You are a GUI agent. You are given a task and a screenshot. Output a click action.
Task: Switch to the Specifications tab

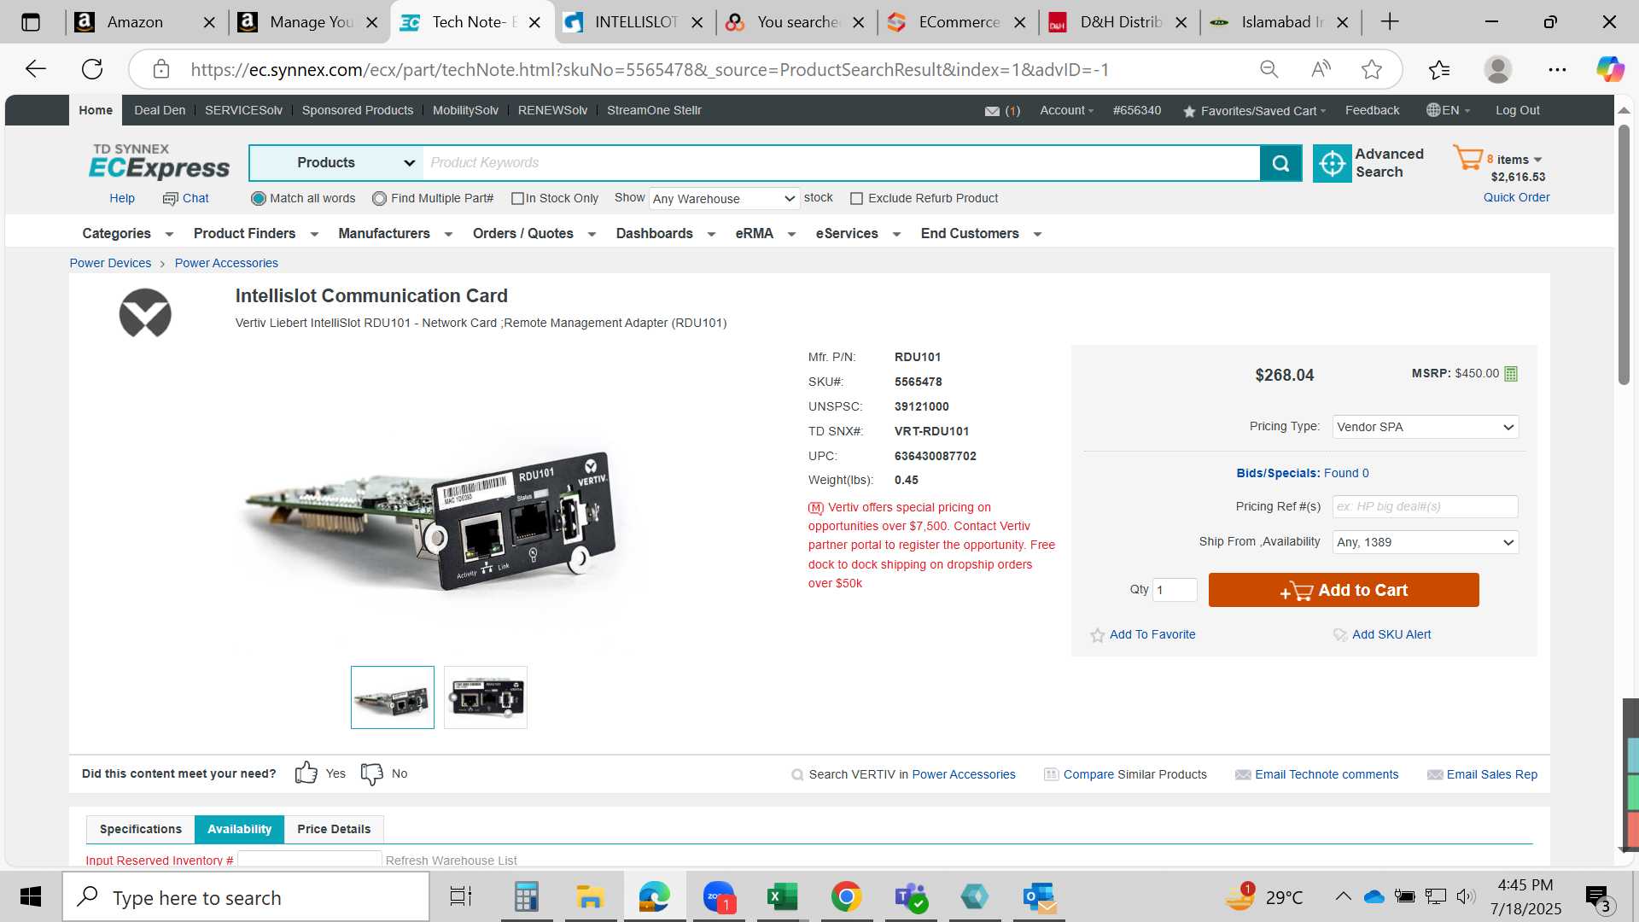[141, 829]
